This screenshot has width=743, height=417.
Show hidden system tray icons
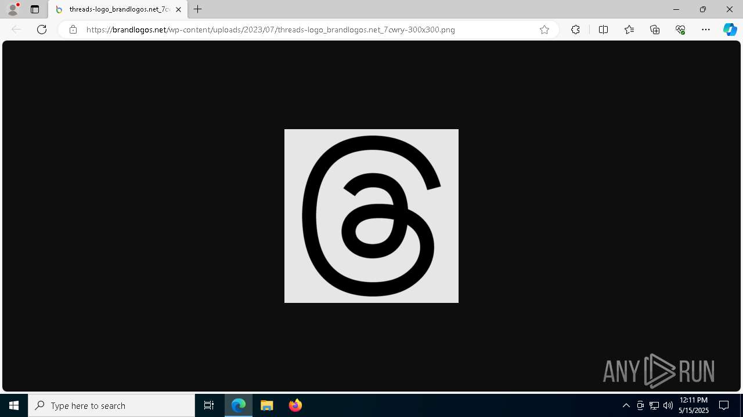coord(626,405)
